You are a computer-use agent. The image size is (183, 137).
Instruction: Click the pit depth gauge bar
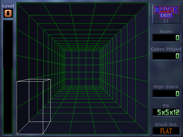[x=8, y=77]
